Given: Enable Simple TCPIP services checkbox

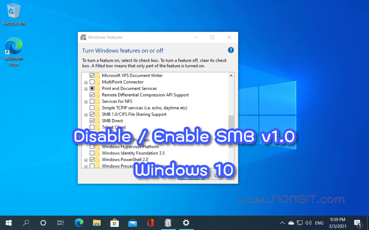Looking at the screenshot, I should pyautogui.click(x=92, y=108).
